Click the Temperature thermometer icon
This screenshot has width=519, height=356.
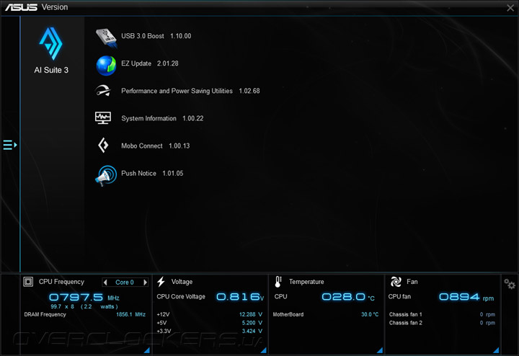point(278,282)
